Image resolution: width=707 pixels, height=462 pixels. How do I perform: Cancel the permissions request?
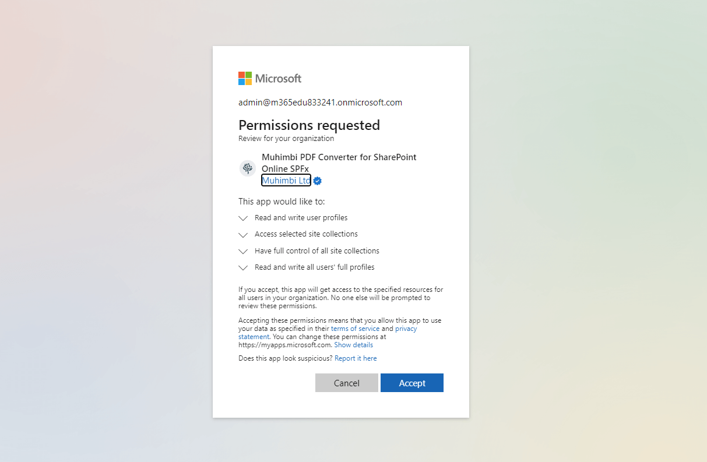pos(347,383)
